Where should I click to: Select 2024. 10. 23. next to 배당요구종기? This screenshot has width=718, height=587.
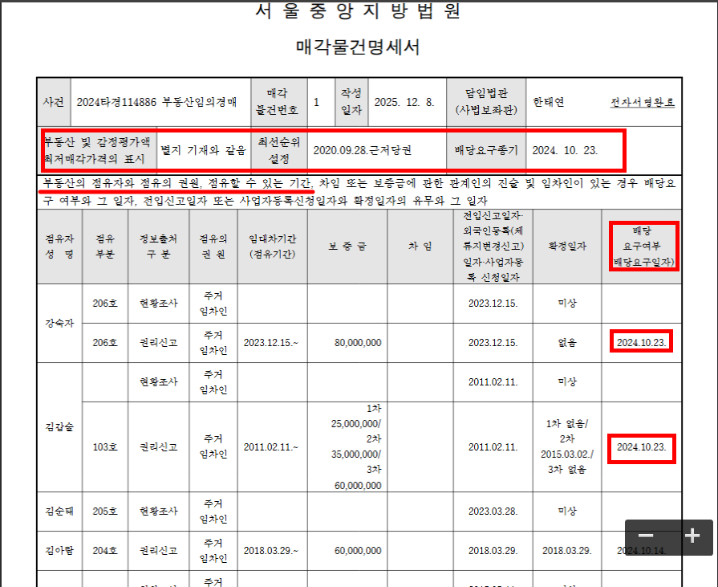(x=565, y=150)
